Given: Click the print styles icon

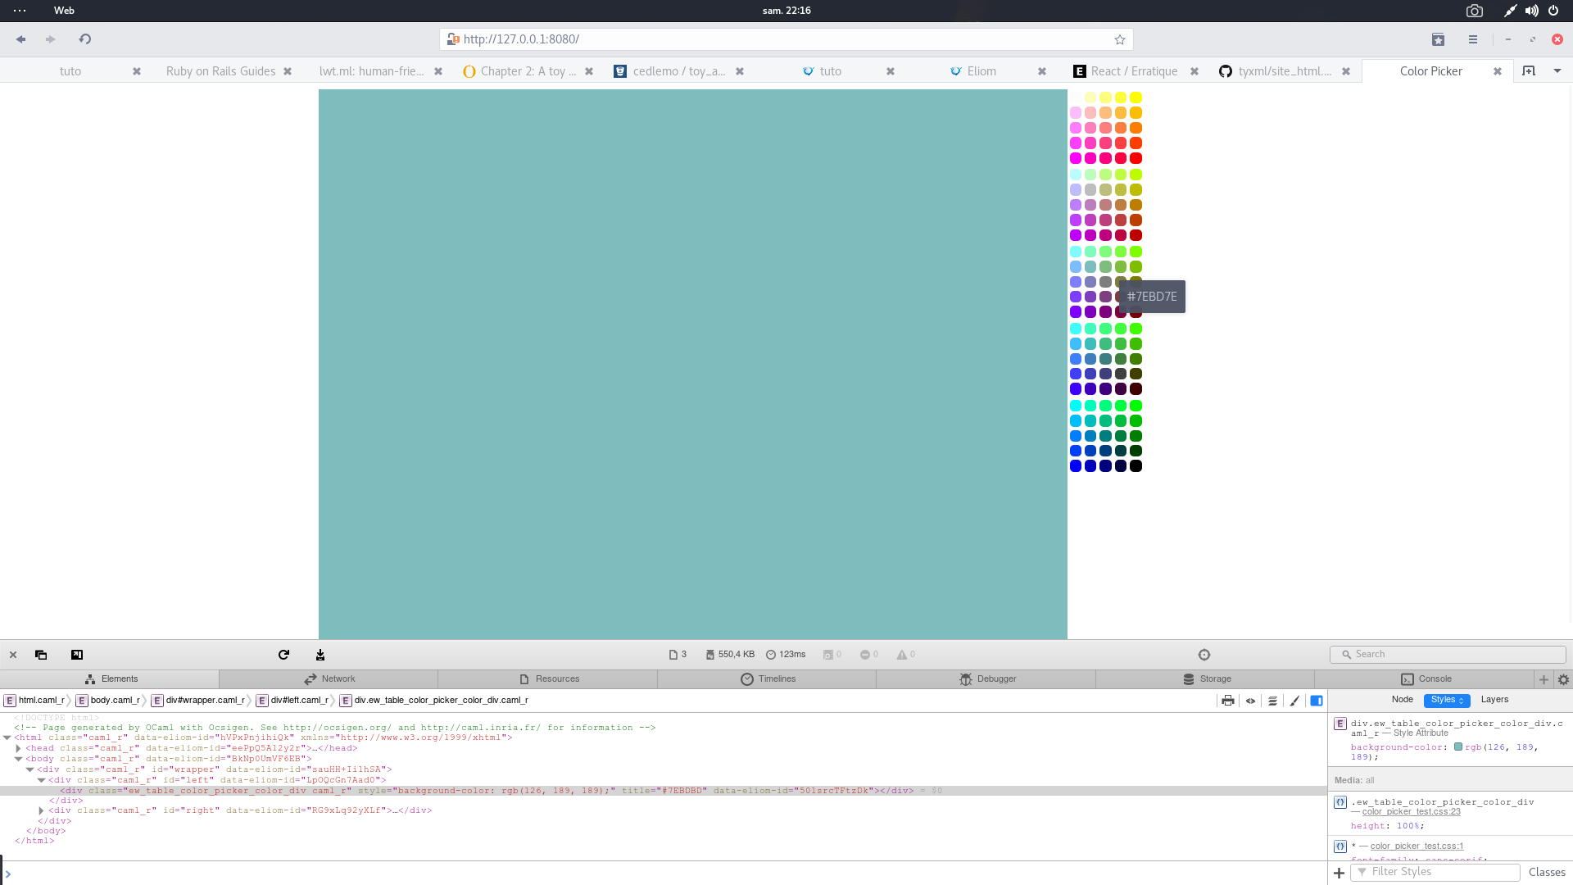Looking at the screenshot, I should pyautogui.click(x=1227, y=701).
